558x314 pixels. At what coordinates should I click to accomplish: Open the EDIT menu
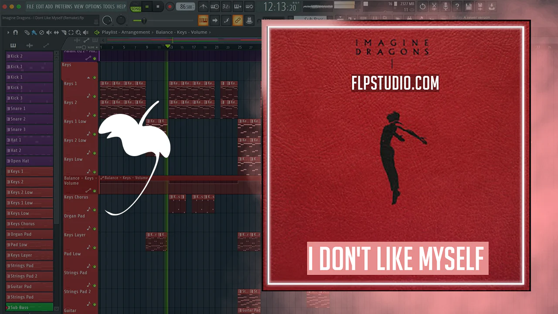pyautogui.click(x=40, y=7)
